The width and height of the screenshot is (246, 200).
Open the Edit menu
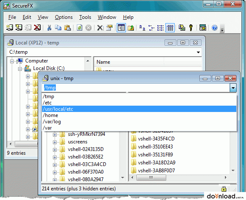click(27, 17)
